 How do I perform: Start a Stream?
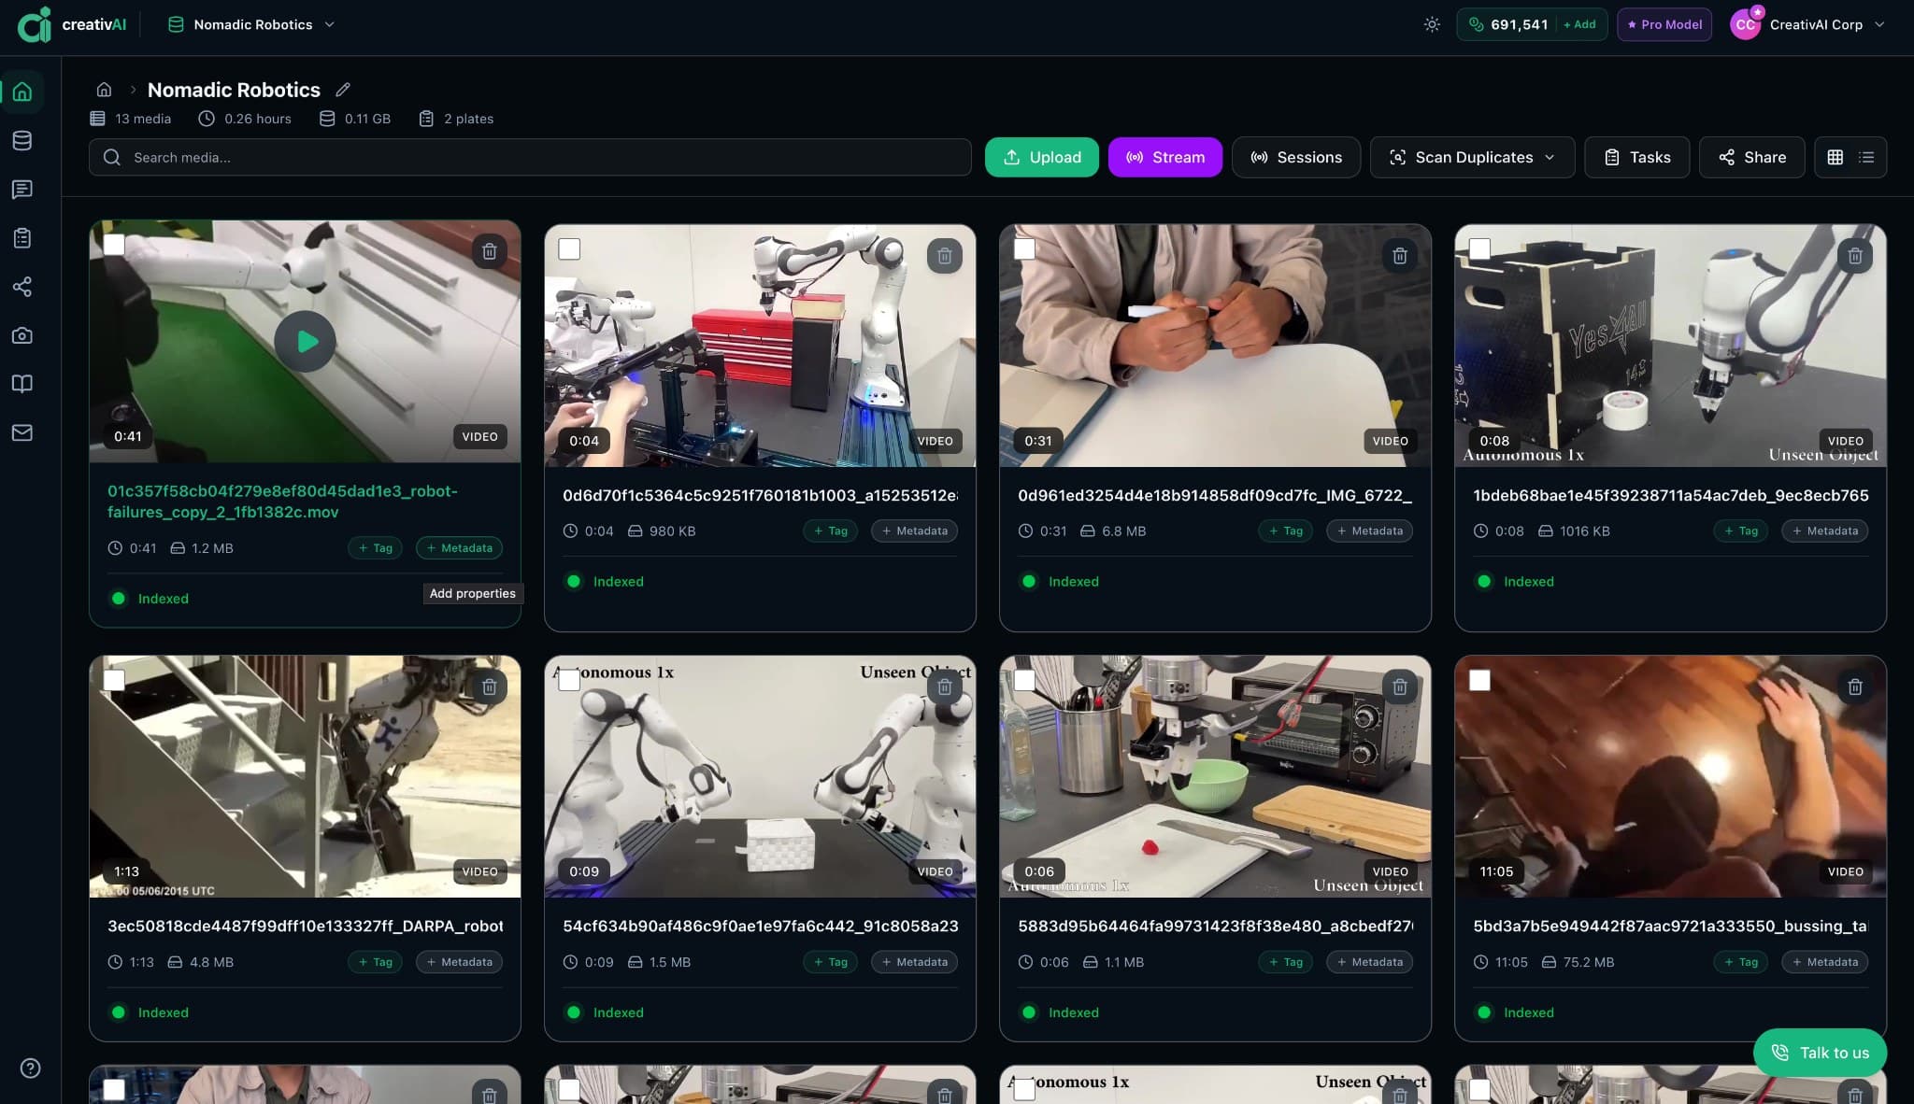coord(1164,157)
